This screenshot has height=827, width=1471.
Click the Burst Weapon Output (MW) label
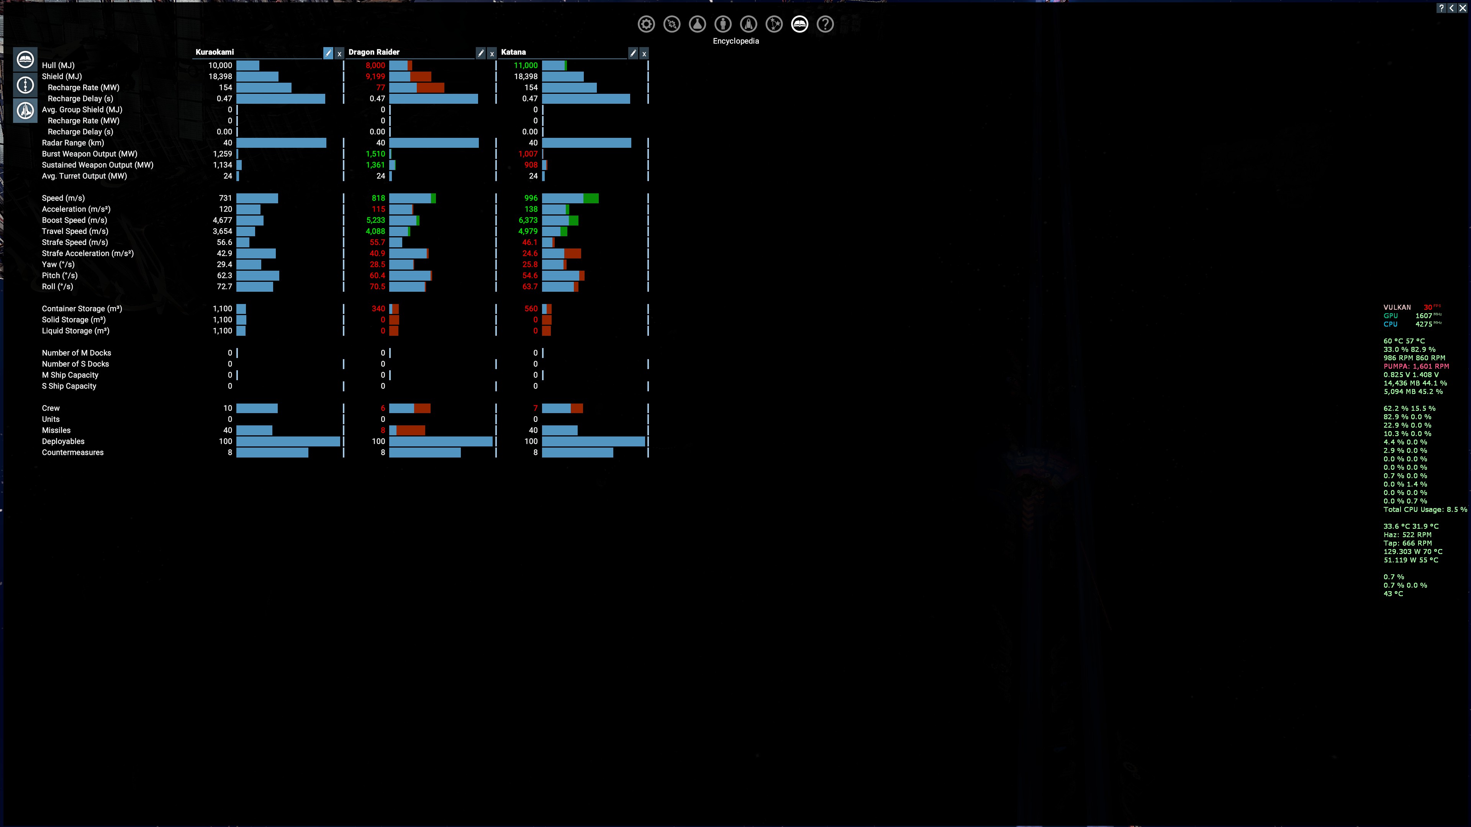click(90, 154)
